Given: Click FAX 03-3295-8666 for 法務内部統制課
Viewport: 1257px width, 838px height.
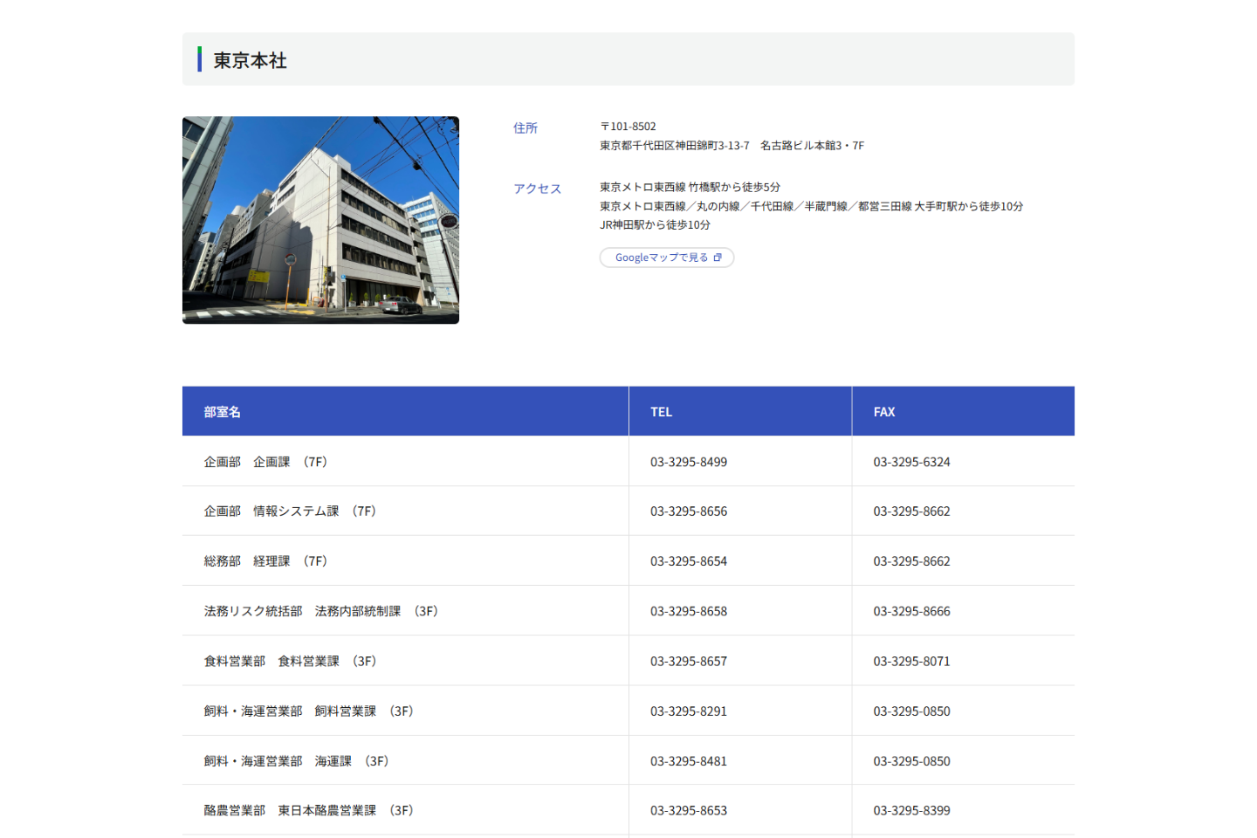Looking at the screenshot, I should pos(911,611).
